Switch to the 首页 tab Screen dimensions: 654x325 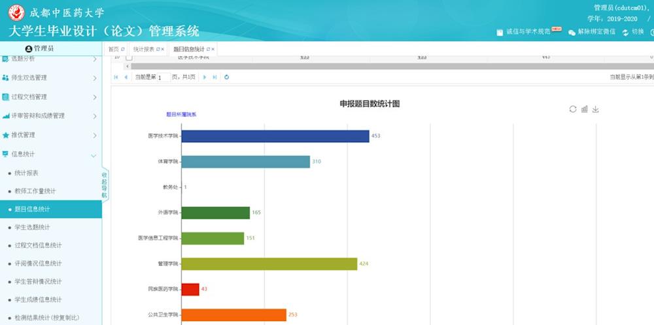pos(114,49)
